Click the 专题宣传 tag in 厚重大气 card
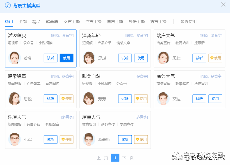230x165 pixels. (127, 125)
